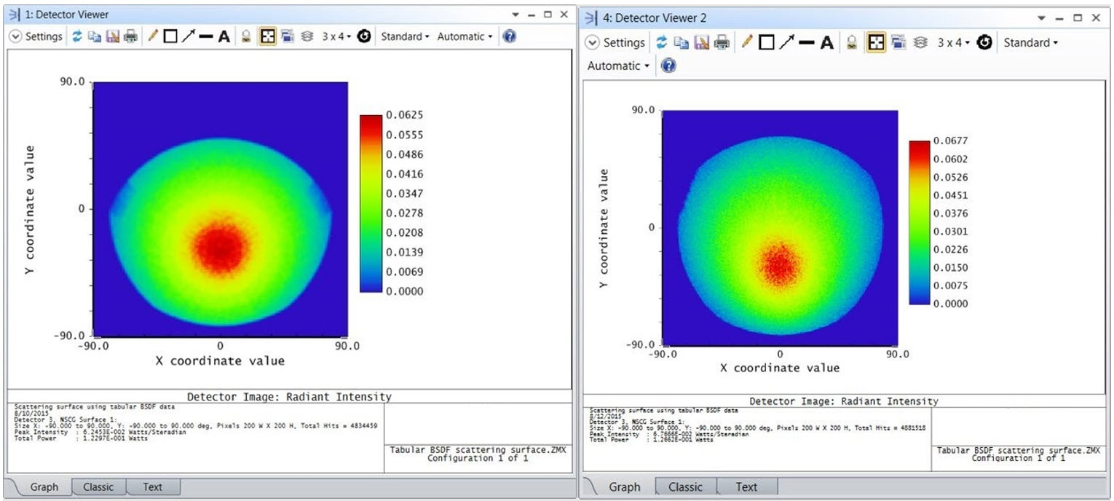Click the 'X coordinate value' axis label in Detector Viewer 1

pyautogui.click(x=220, y=360)
